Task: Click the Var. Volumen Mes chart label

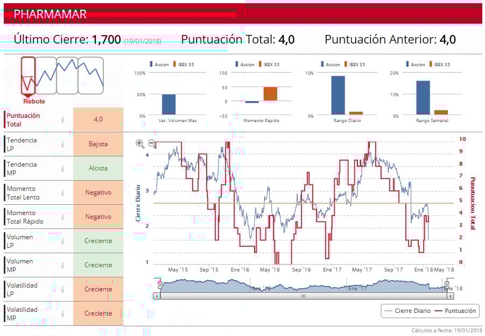Action: pyautogui.click(x=178, y=120)
